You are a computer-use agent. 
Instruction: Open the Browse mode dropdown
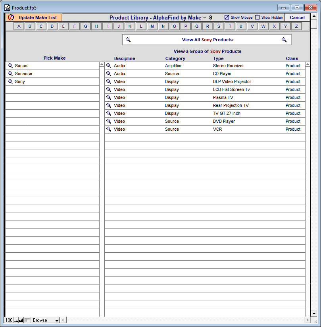[x=46, y=320]
